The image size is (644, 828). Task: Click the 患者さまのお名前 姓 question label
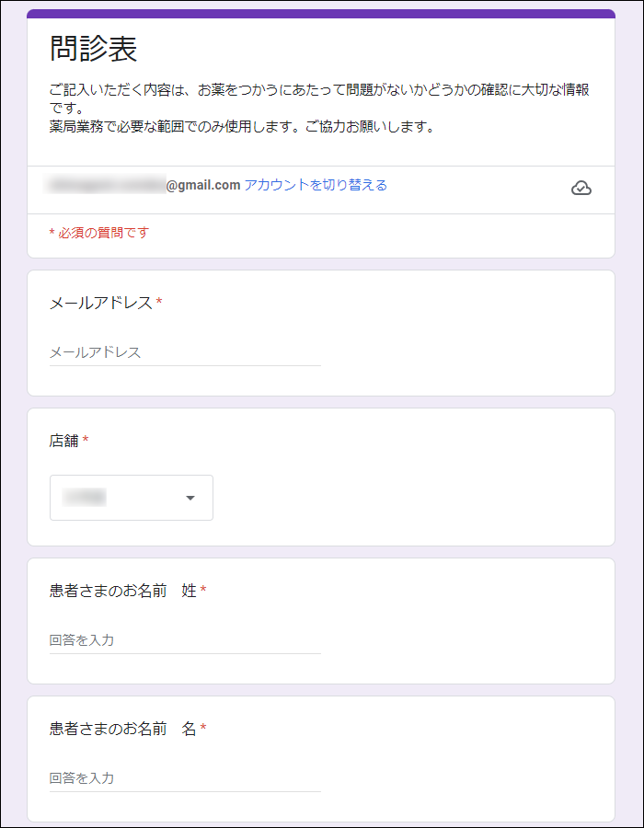[x=122, y=591]
